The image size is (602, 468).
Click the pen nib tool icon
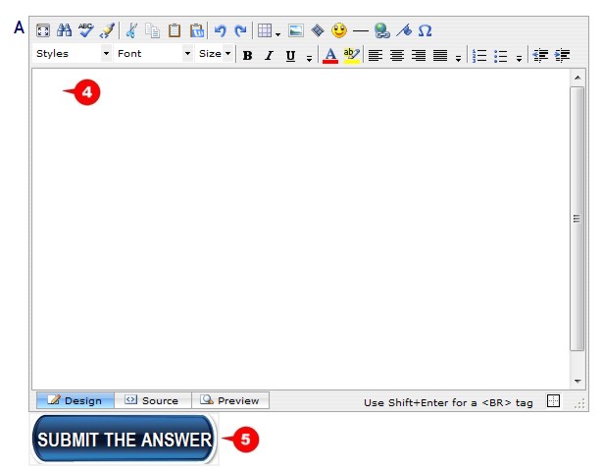(x=404, y=30)
